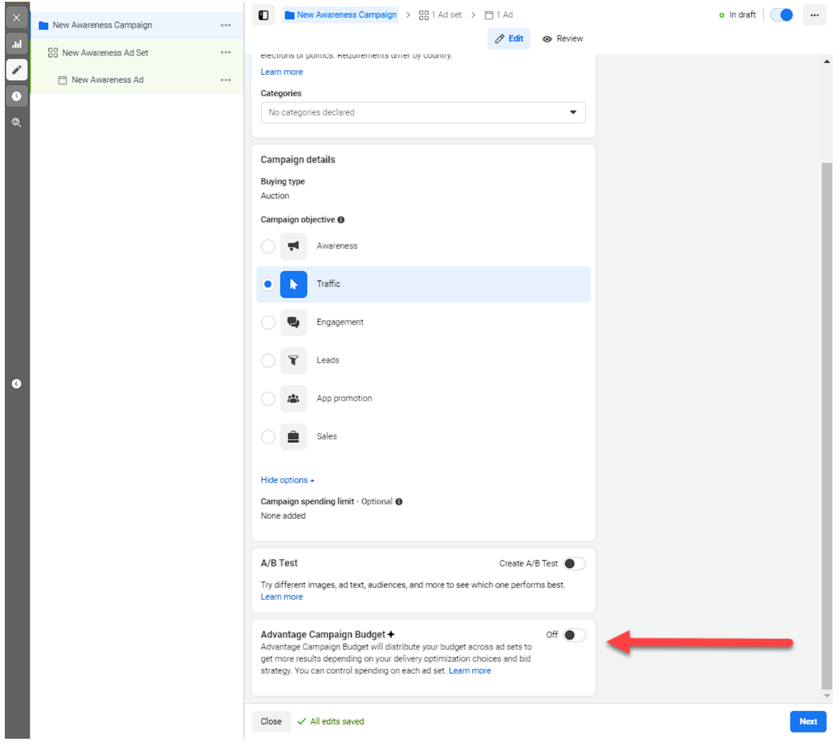Collapse section using Hide options

pos(287,480)
